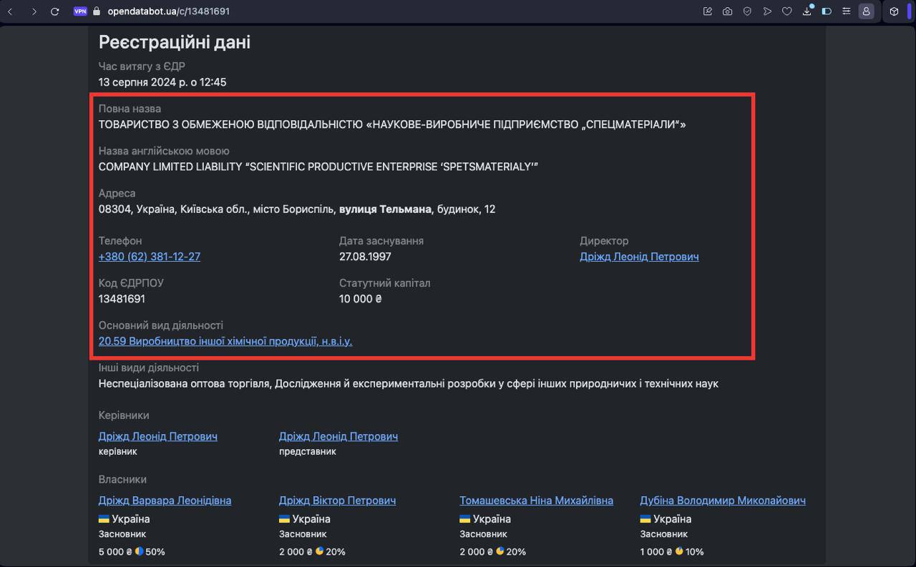916x567 pixels.
Task: Reload the current page
Action: [x=55, y=11]
